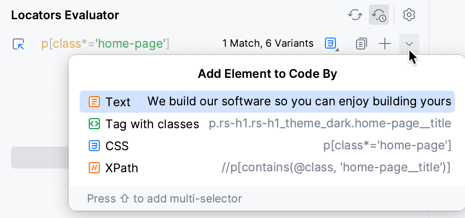Screen dimensions: 465x218
Task: Select the CSS entry in popup list
Action: coord(267,146)
